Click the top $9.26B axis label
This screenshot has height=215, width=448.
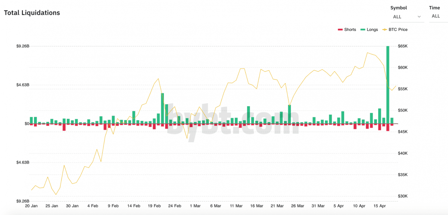[23, 46]
